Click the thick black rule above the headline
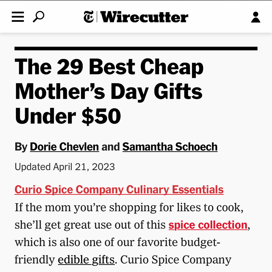This screenshot has width=272, height=272. point(136,49)
